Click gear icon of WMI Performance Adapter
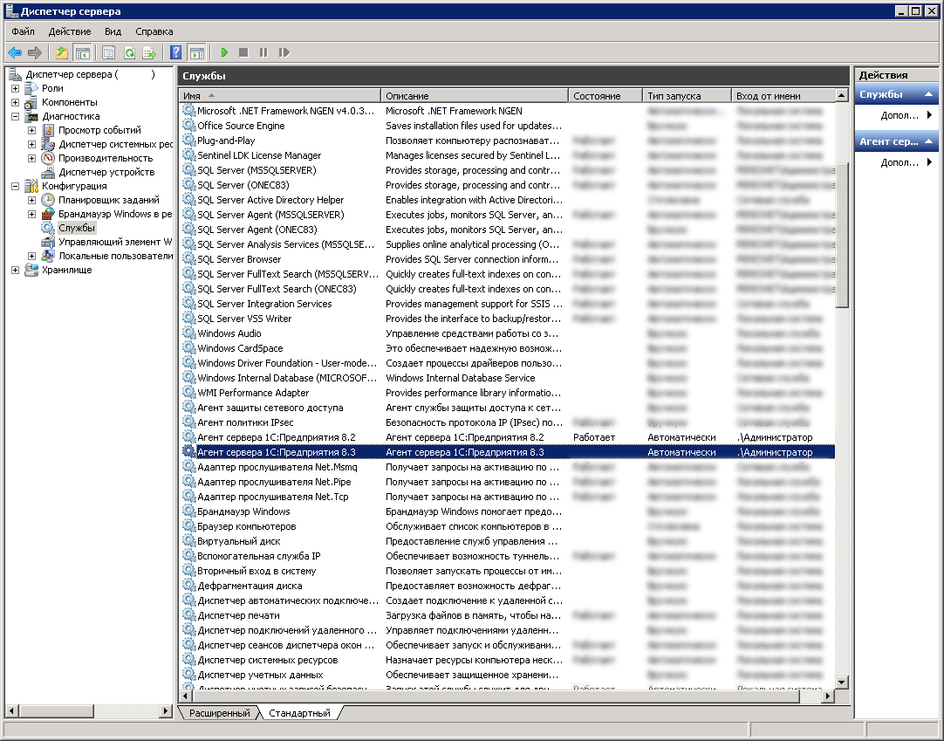Image resolution: width=944 pixels, height=741 pixels. click(x=189, y=393)
